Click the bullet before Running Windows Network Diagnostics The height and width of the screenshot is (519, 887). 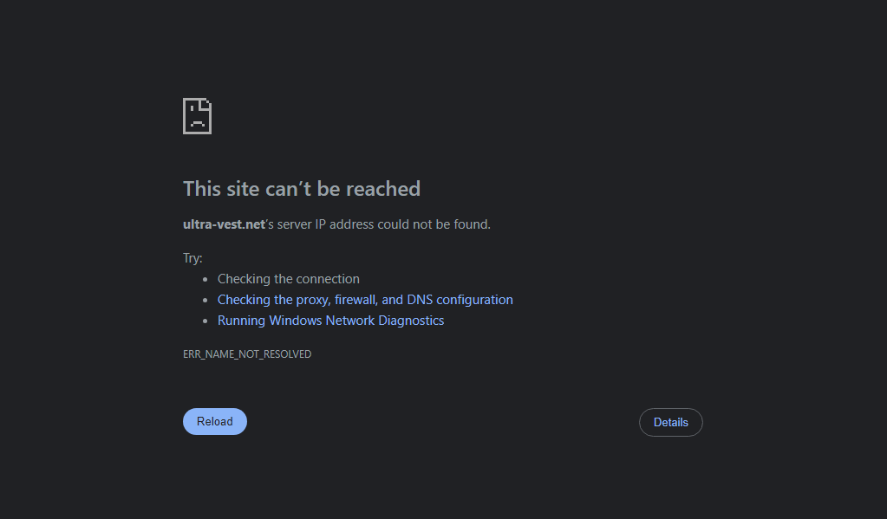205,321
